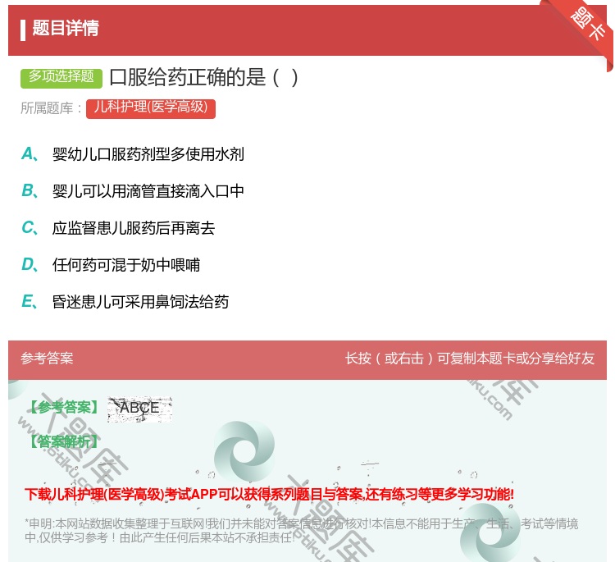
Task: Click the 【参考答案】 green label
Action: point(65,408)
